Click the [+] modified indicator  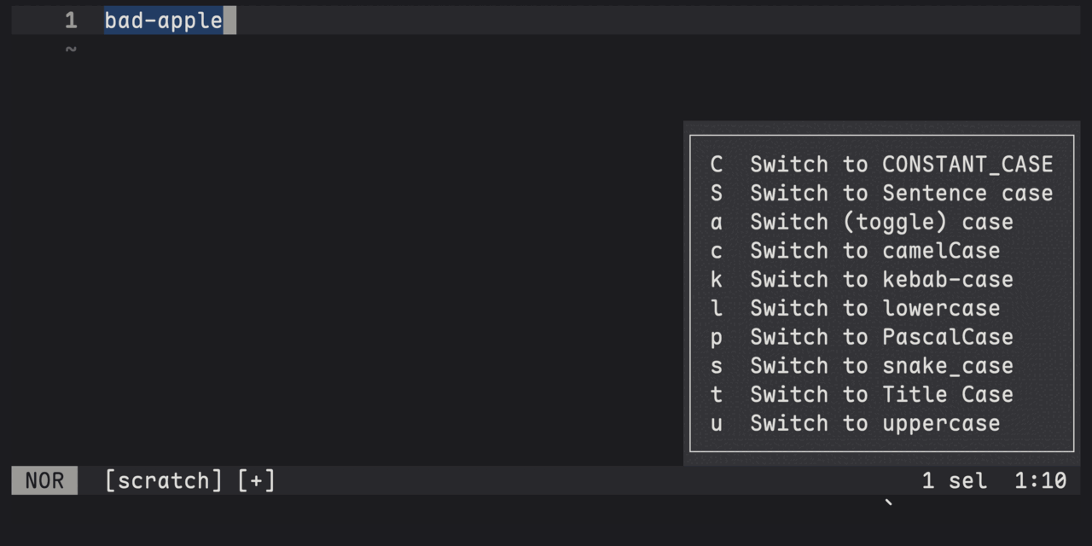coord(256,480)
